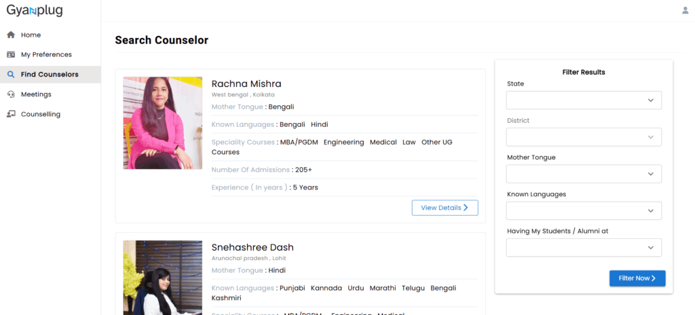Open the Mother Tongue filter dropdown

click(x=584, y=174)
